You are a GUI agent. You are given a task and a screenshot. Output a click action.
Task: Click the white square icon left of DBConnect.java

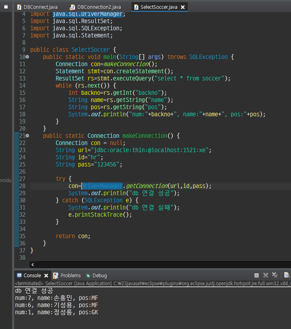point(6,7)
